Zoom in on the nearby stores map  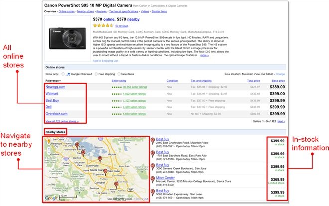(49, 149)
